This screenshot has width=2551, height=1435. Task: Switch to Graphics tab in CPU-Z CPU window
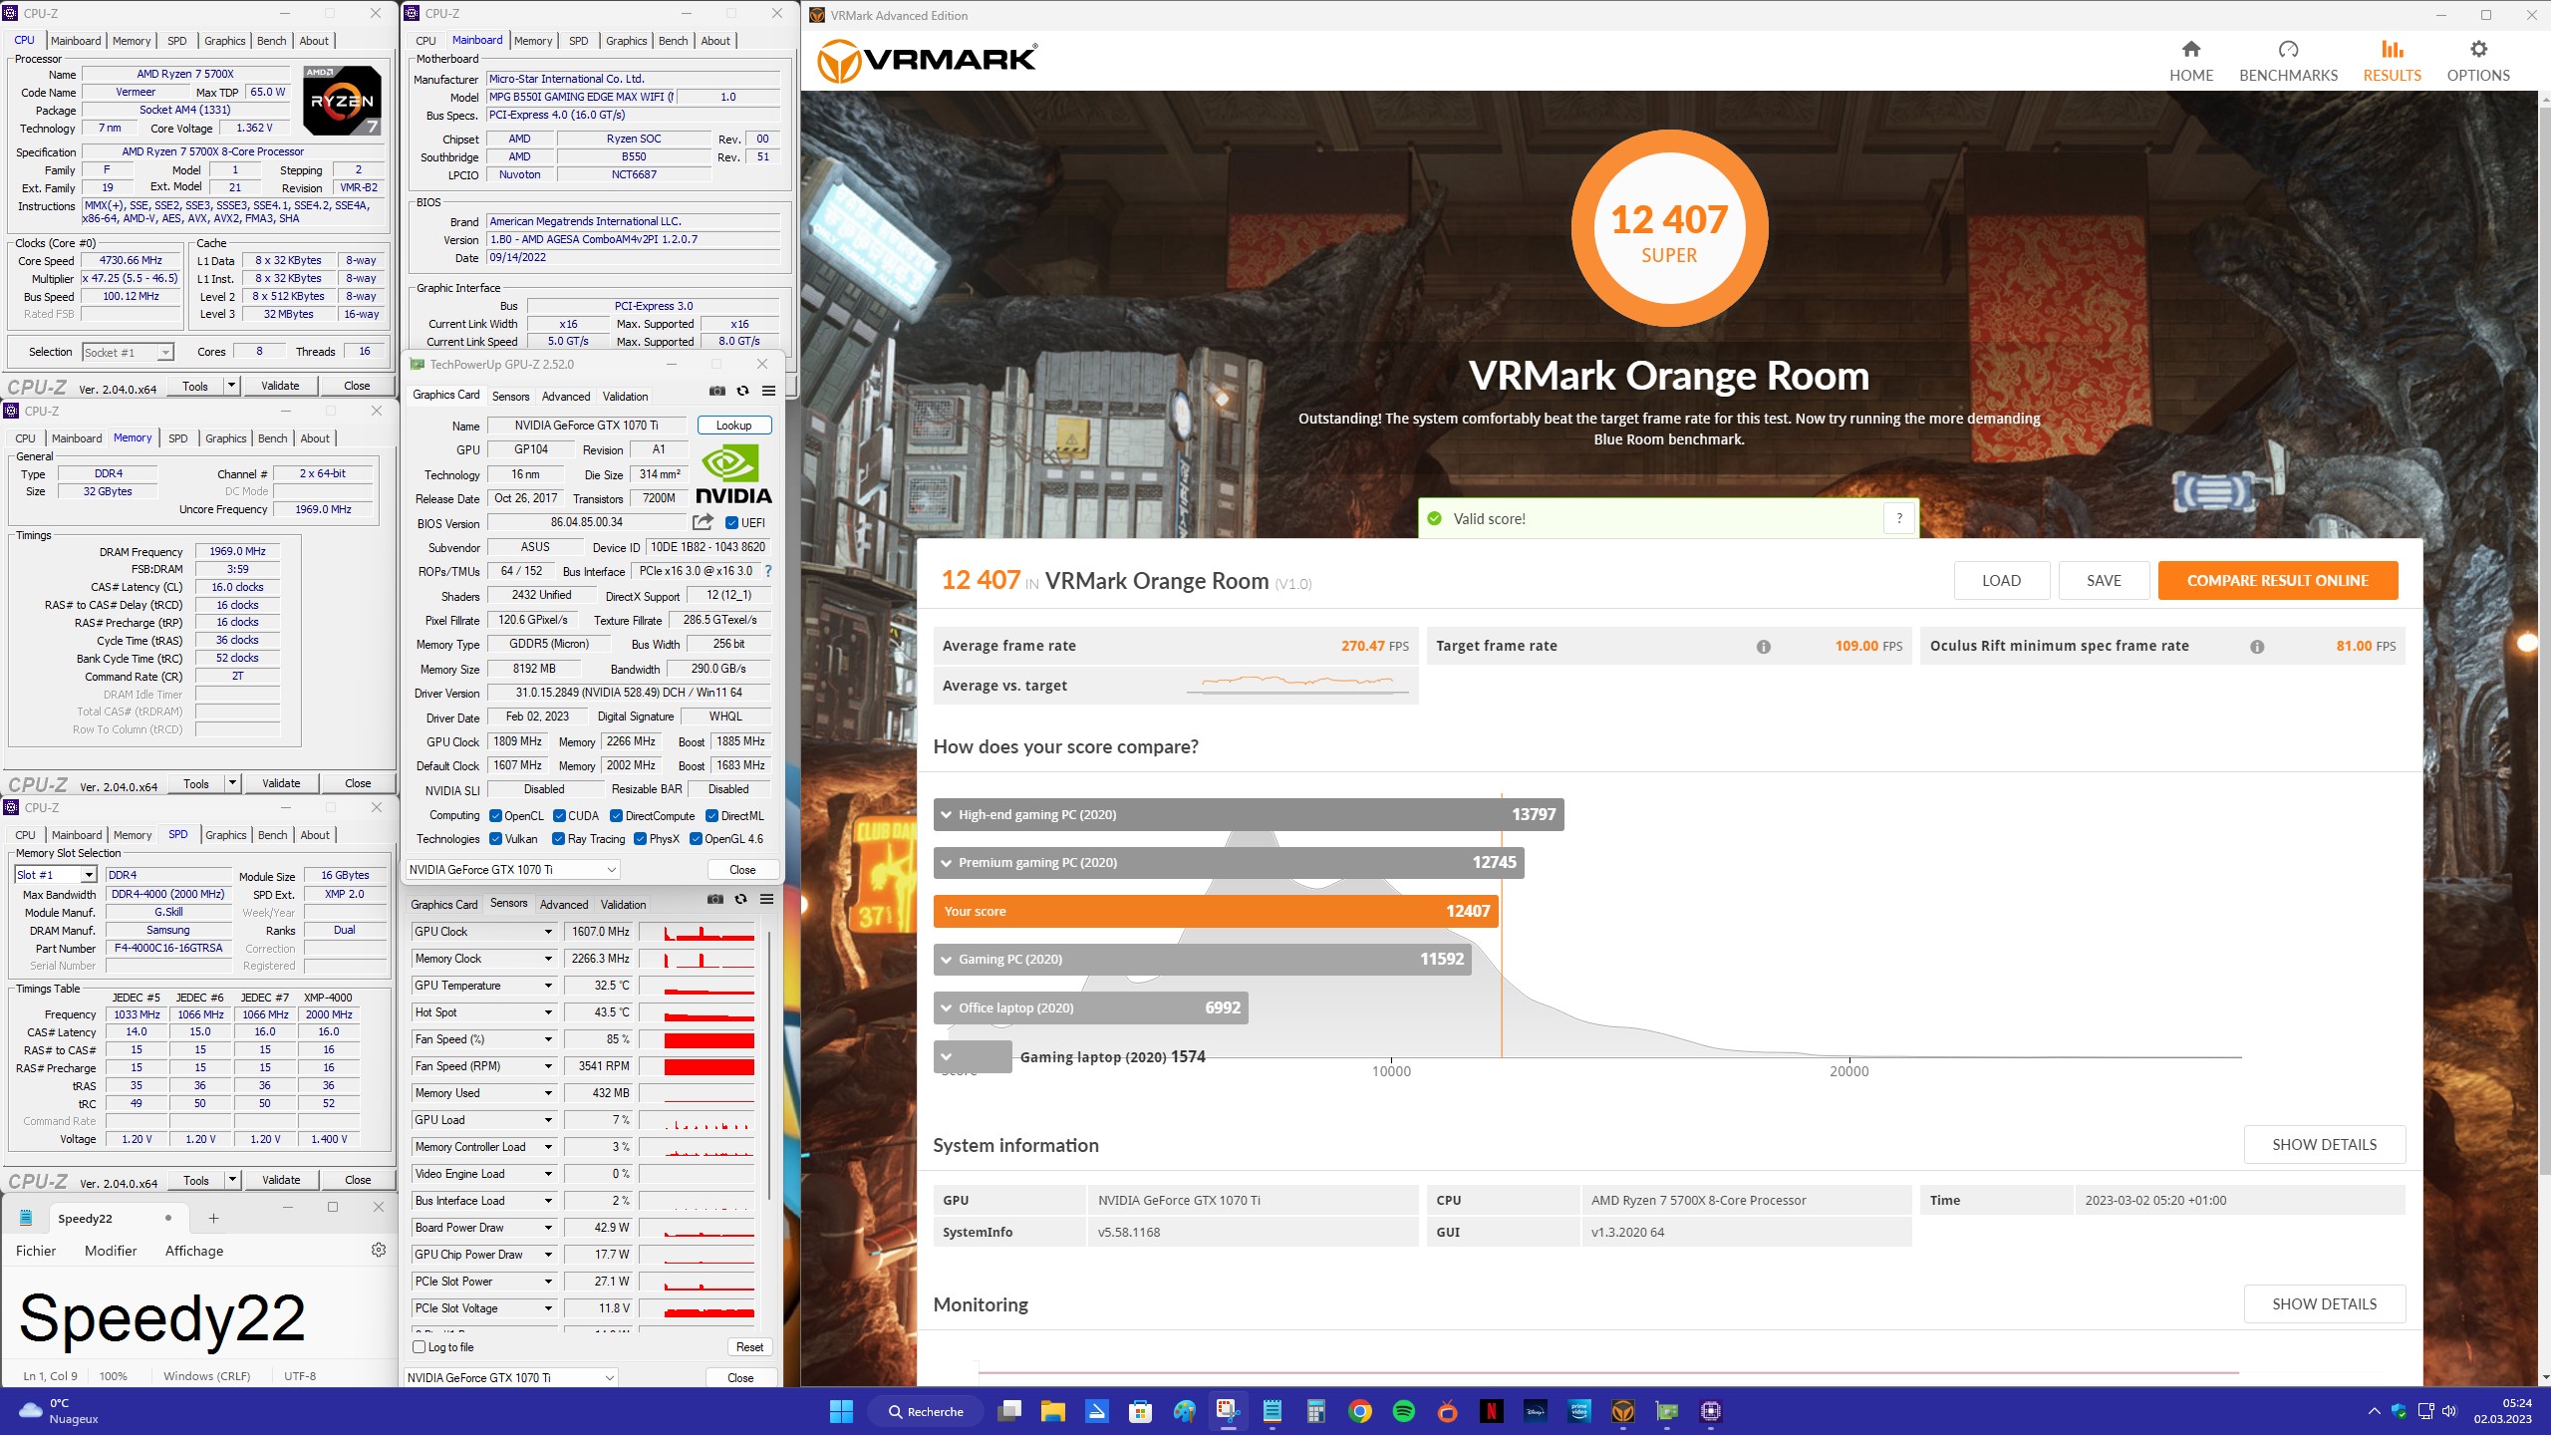[x=224, y=41]
